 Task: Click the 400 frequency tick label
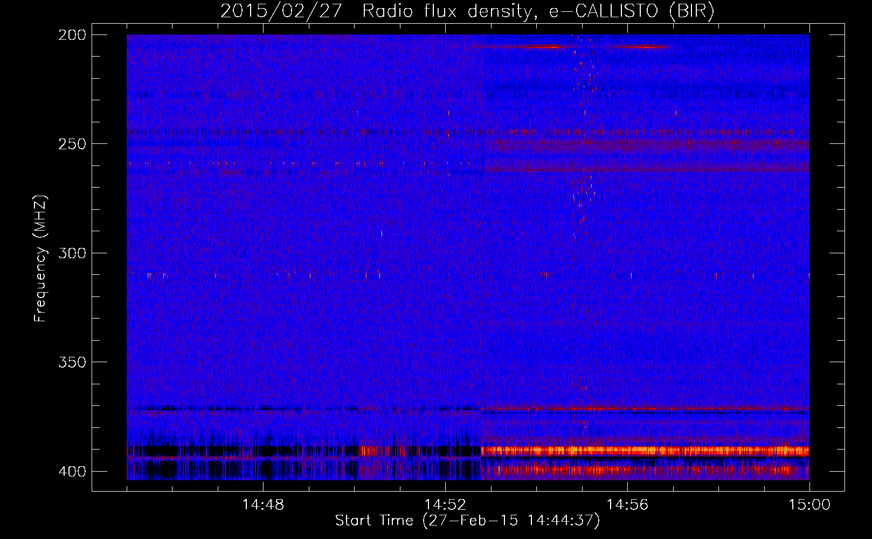(x=72, y=471)
